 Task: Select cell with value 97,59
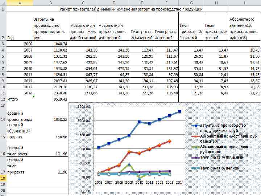tap(166, 74)
